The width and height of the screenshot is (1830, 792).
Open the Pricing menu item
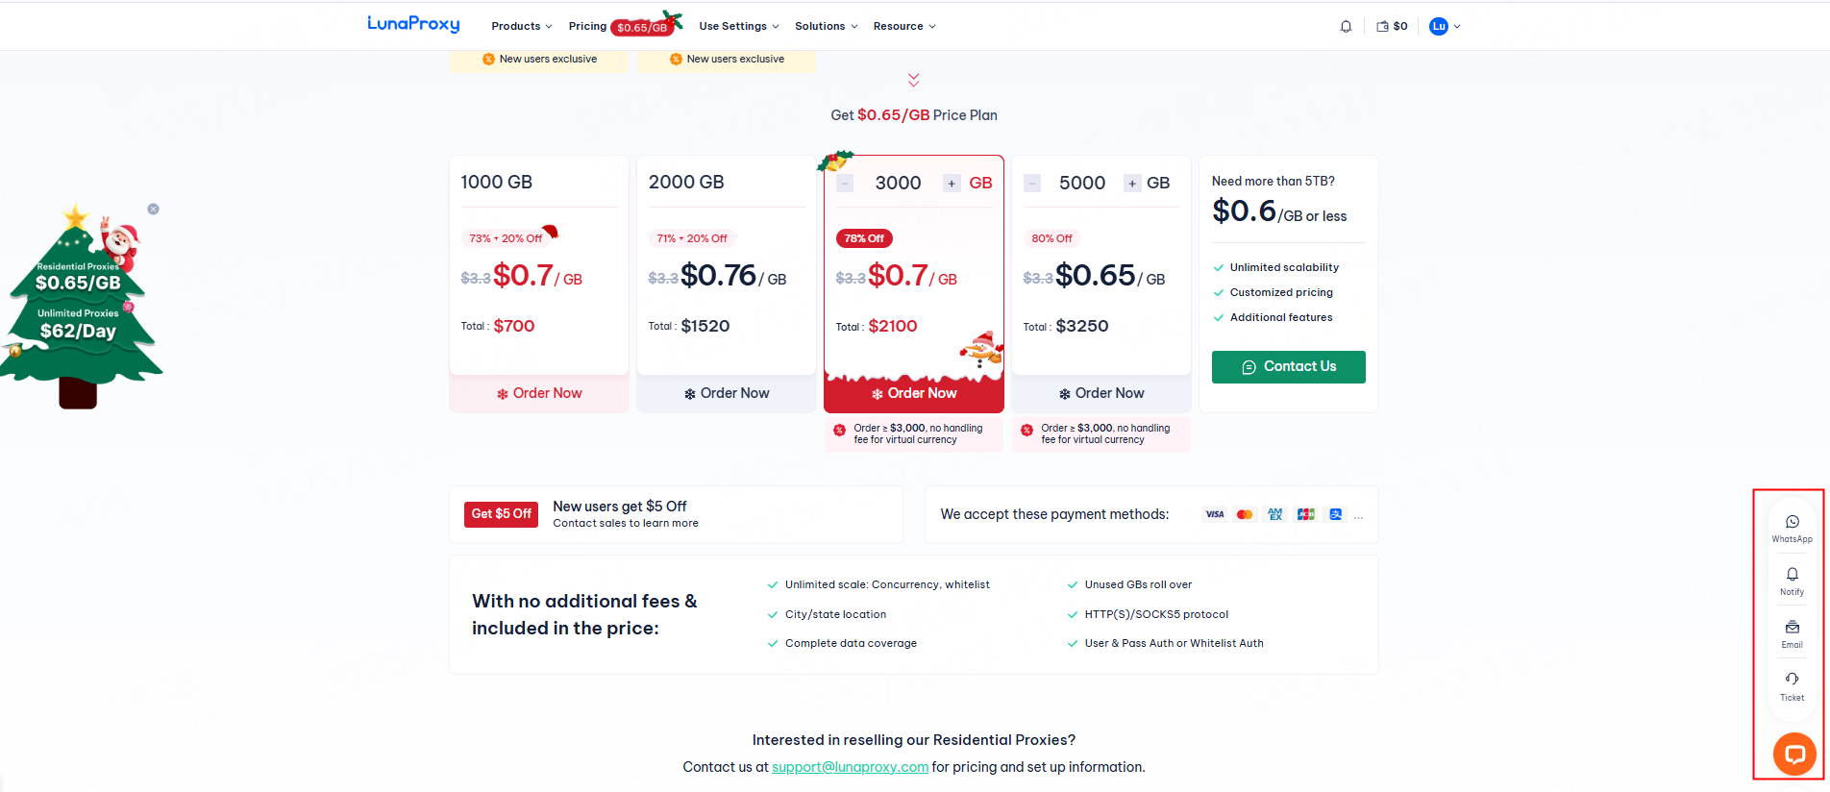(587, 27)
